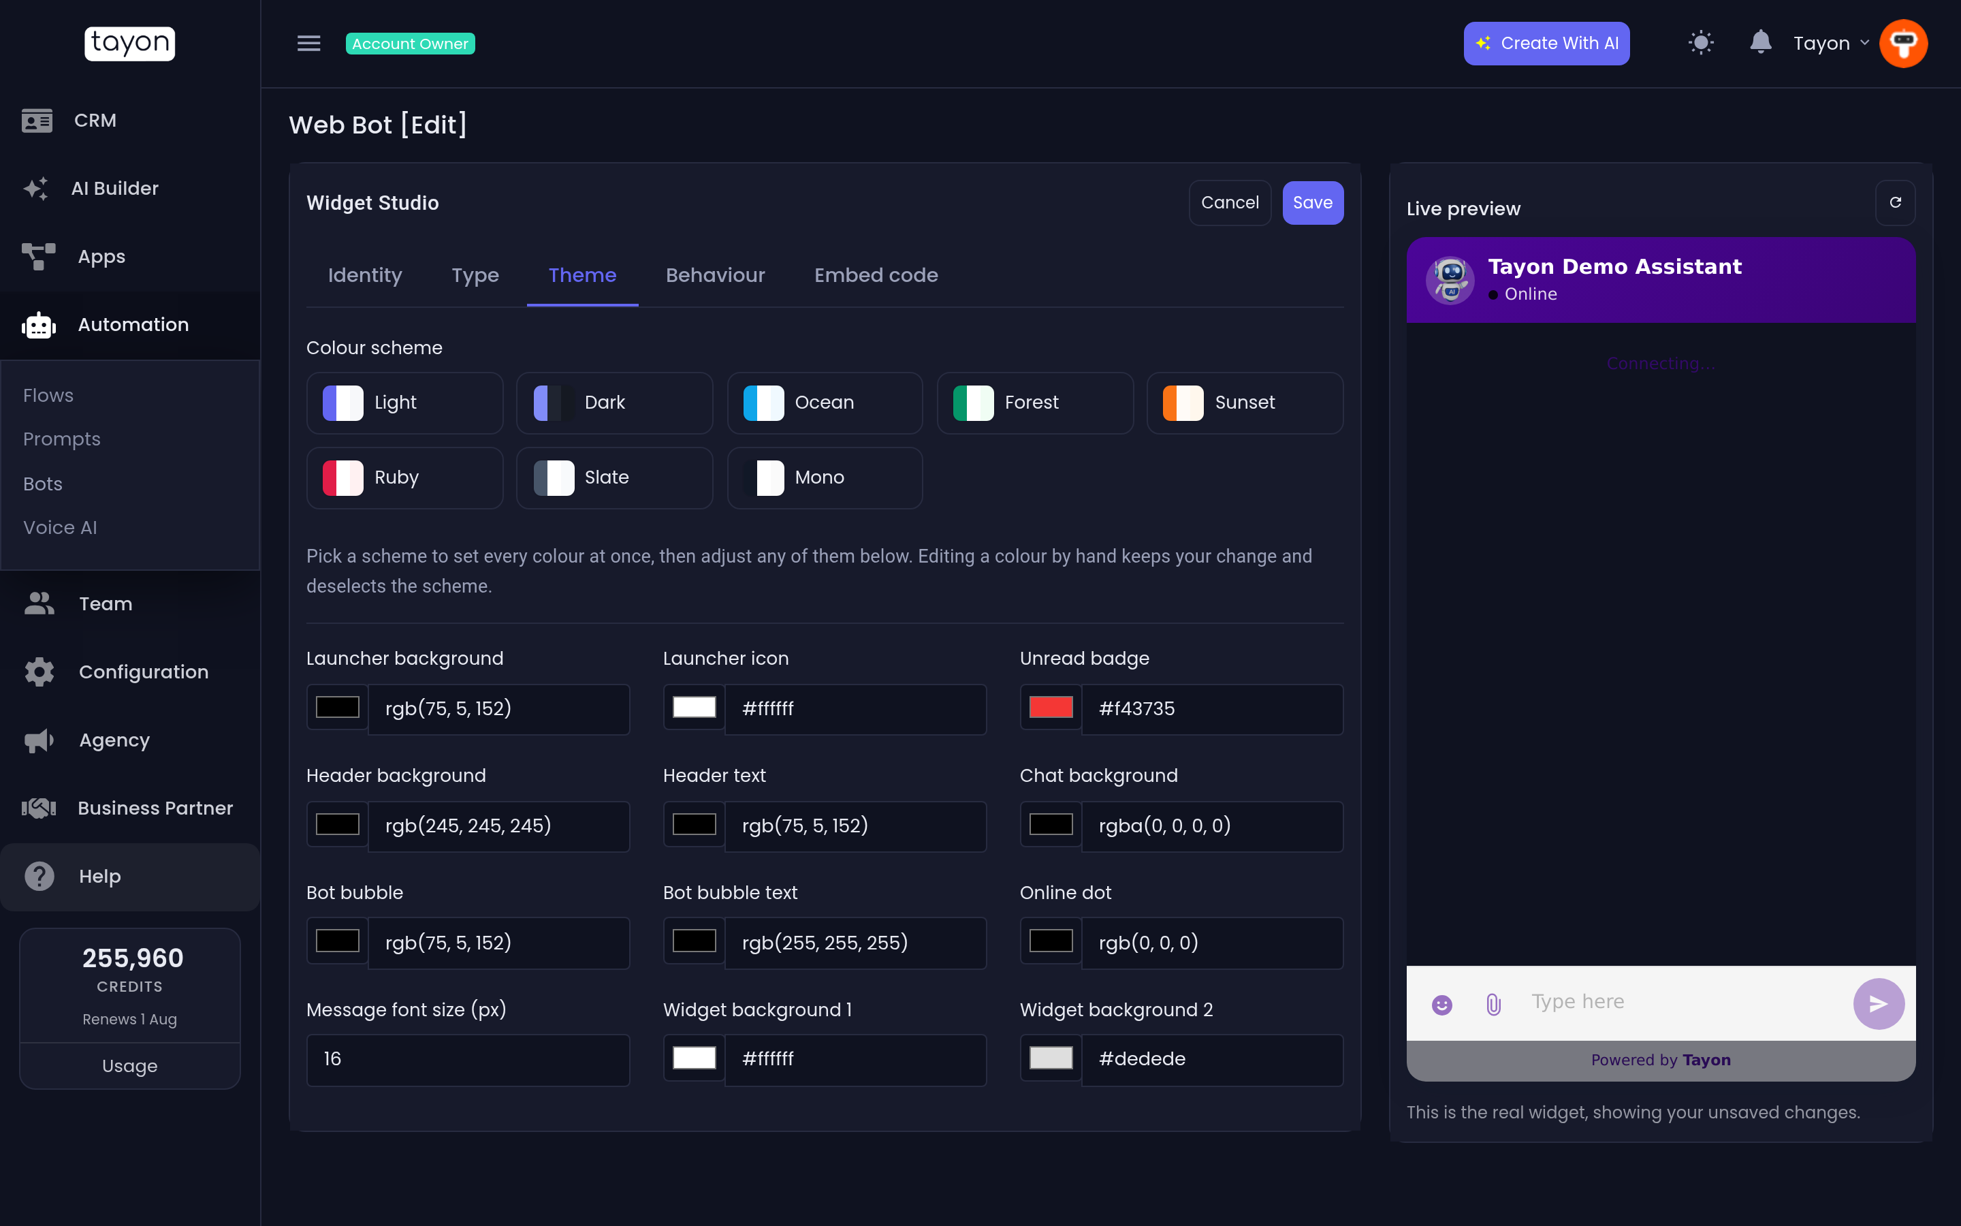Open the Widget background 1 swatch
The image size is (1961, 1226).
[x=694, y=1058]
